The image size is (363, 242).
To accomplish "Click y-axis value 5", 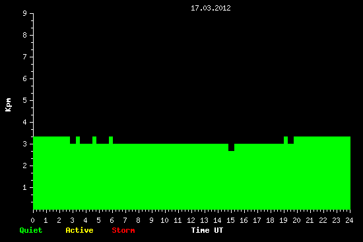I will [x=25, y=100].
